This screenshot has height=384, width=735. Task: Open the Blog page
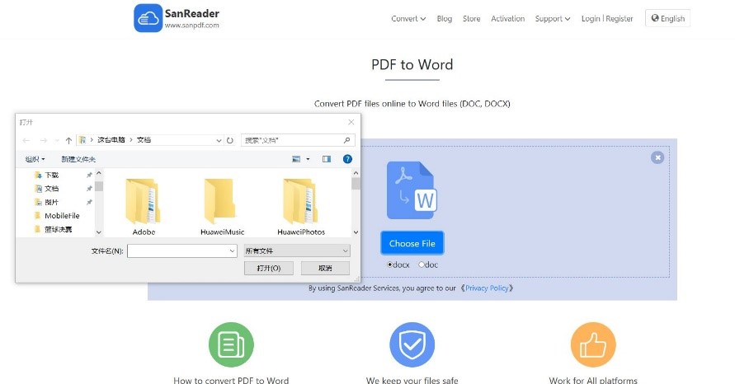[445, 19]
